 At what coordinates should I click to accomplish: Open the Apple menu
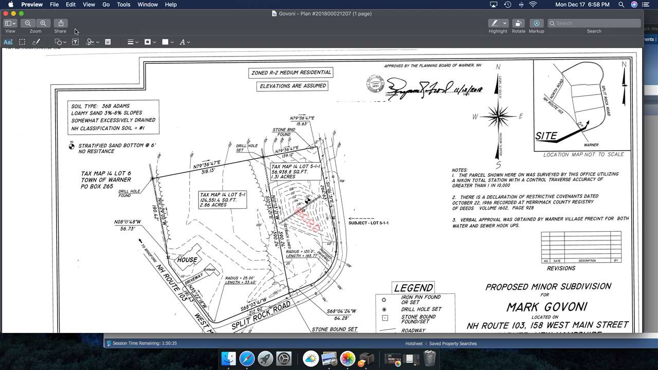pos(10,5)
